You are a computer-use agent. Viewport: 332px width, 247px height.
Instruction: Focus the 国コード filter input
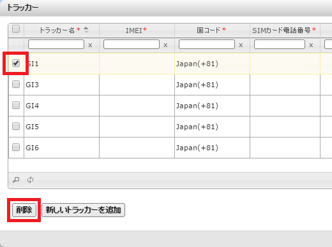coord(207,45)
